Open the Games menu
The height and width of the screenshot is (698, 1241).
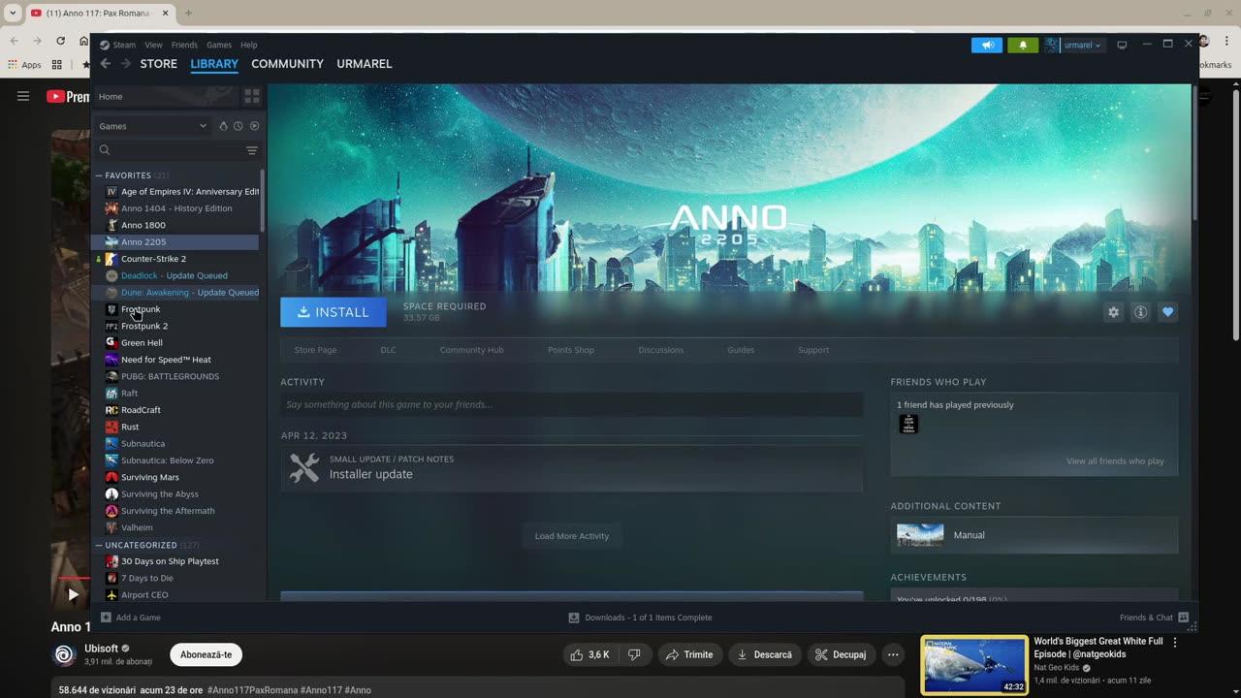point(219,45)
